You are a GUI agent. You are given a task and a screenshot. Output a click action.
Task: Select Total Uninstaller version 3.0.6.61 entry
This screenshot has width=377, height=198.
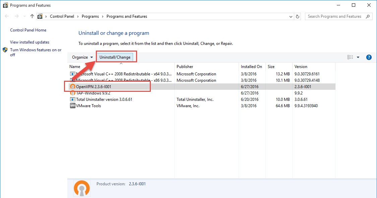(202, 100)
